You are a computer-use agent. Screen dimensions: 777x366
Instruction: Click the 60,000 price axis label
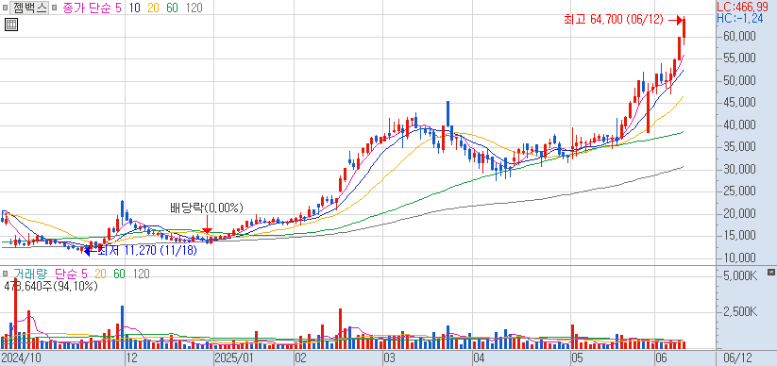[739, 37]
